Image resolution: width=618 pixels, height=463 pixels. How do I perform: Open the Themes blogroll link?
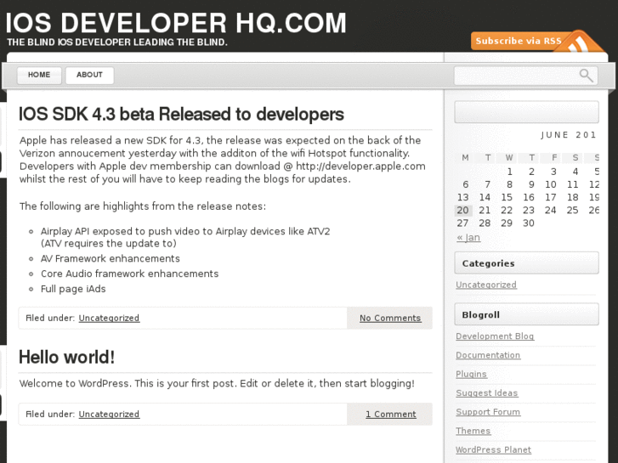(473, 431)
